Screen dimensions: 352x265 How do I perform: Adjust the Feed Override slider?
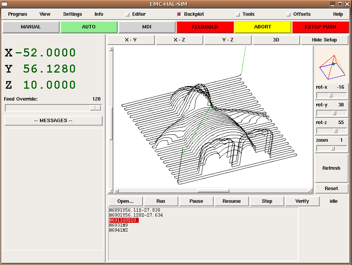(x=95, y=108)
